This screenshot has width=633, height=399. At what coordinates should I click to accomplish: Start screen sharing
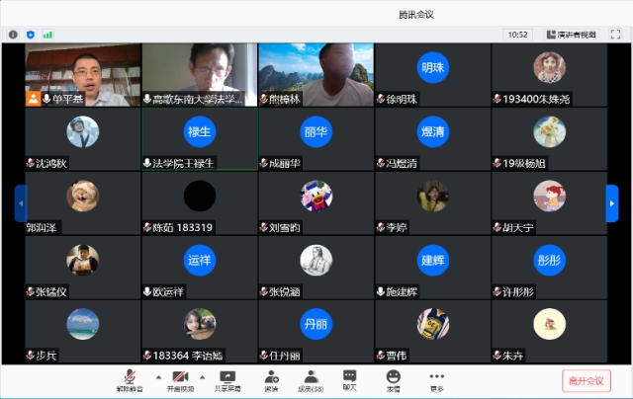[x=227, y=378]
